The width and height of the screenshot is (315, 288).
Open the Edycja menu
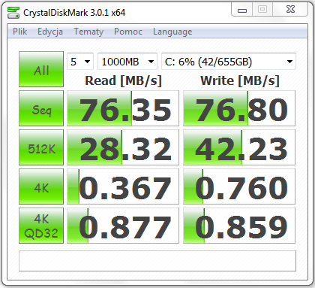(50, 32)
